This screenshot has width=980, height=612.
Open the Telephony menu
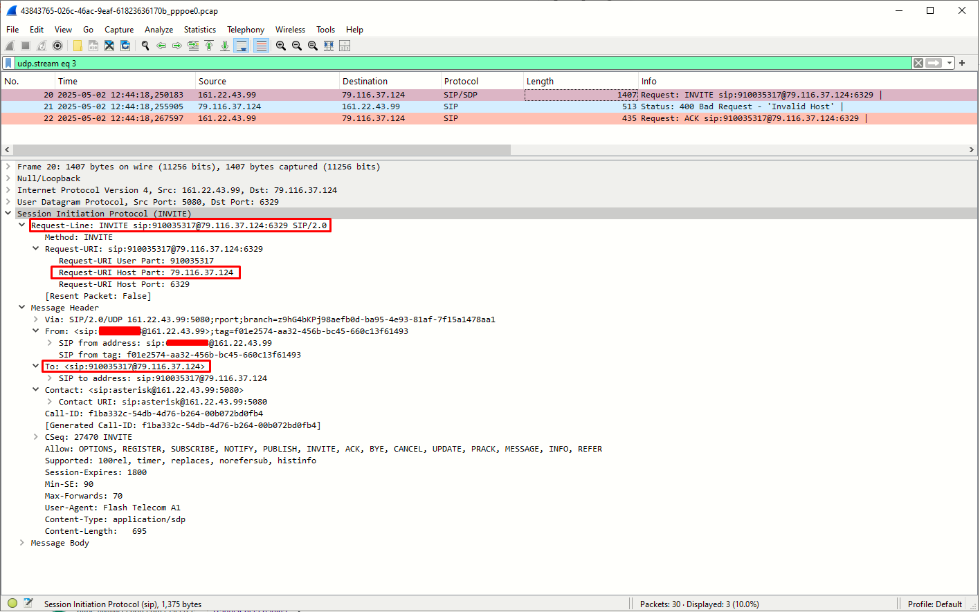[246, 30]
